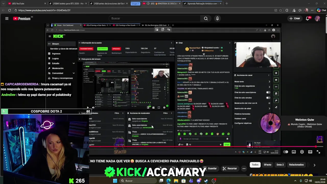The height and width of the screenshot is (184, 327).
Task: Select the Dota 2 filter chip
Action: pos(280,165)
